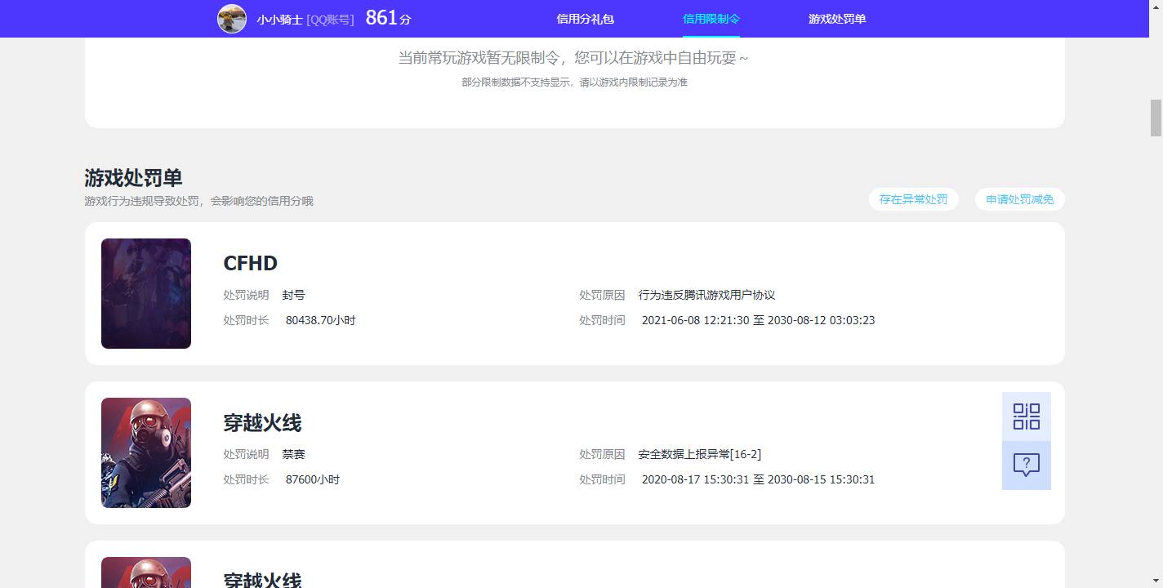Click the 80438.70小时 duration text
The height and width of the screenshot is (588, 1163).
[x=320, y=320]
